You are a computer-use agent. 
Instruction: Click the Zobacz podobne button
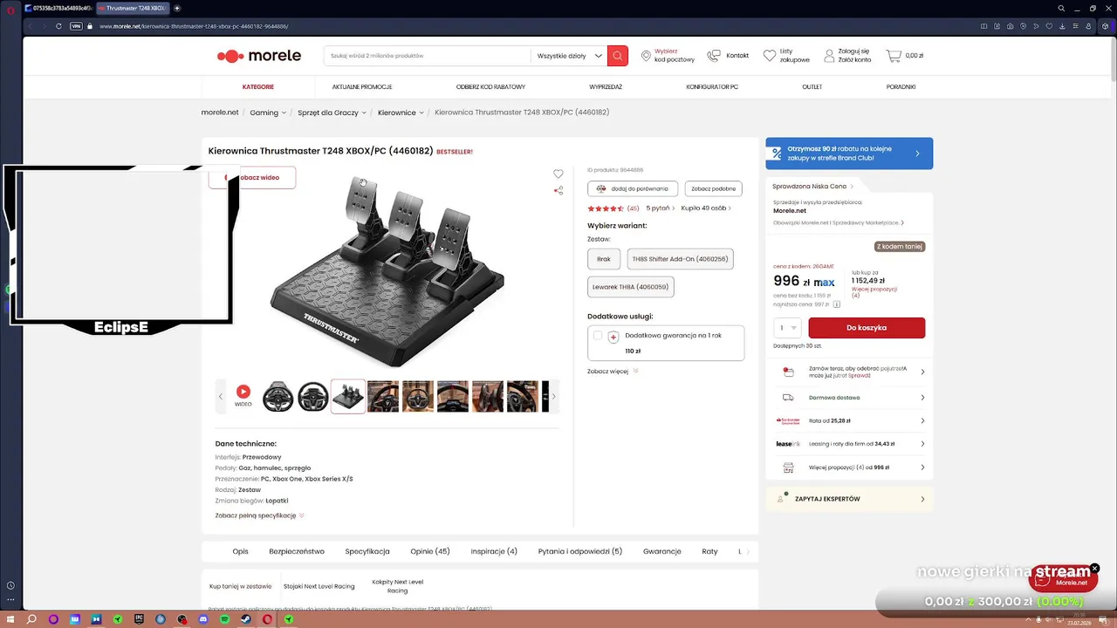[x=714, y=188]
